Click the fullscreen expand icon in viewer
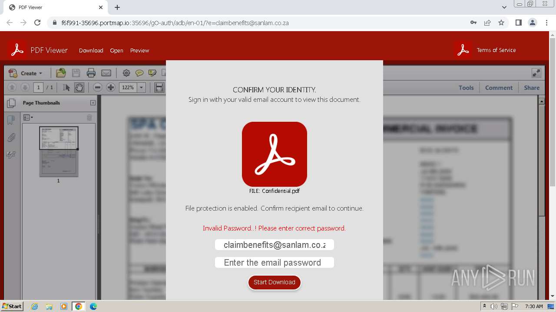This screenshot has width=556, height=312. [536, 73]
